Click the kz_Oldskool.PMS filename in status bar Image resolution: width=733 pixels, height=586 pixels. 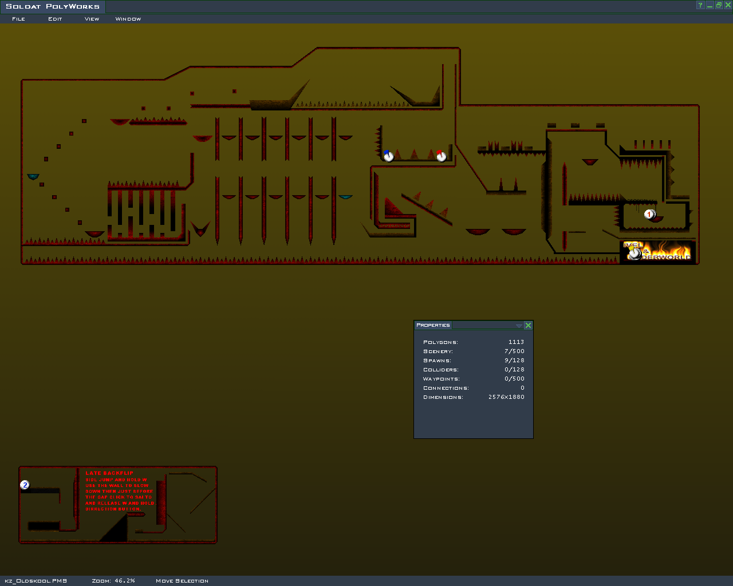(36, 581)
